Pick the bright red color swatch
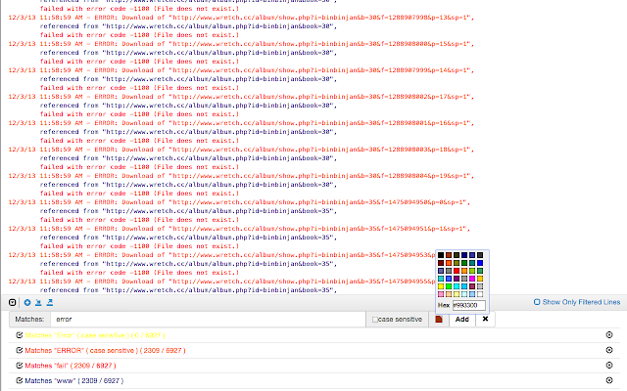The height and width of the screenshot is (391, 627). 457,271
